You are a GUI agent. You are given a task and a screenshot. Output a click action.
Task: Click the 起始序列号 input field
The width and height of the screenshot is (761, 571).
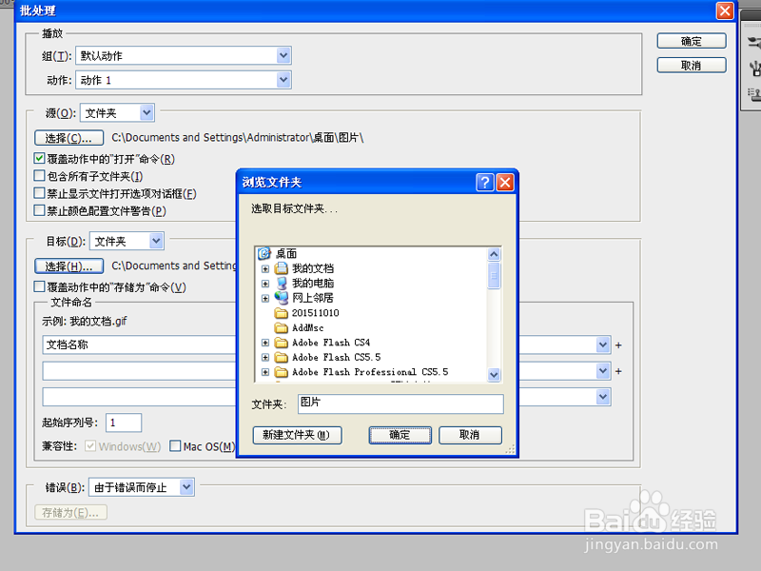pyautogui.click(x=124, y=423)
